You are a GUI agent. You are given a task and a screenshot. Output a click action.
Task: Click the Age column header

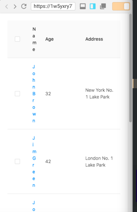pyautogui.click(x=49, y=39)
